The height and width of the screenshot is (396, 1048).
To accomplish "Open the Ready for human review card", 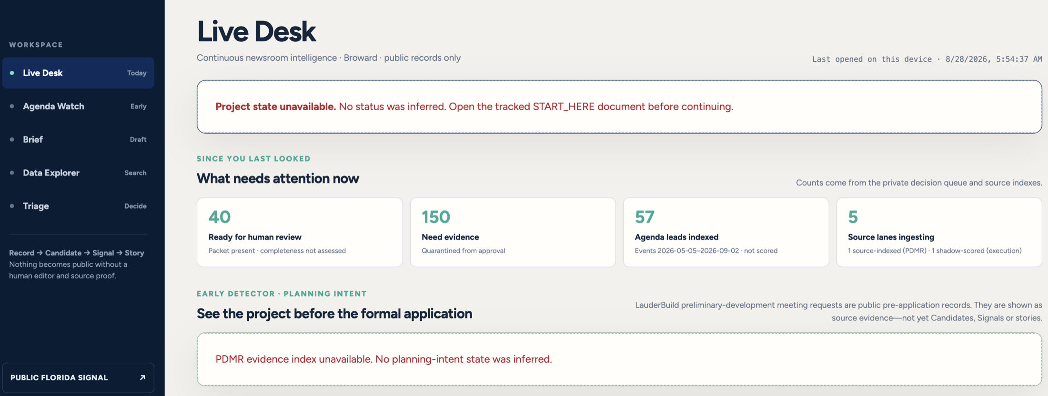I will point(300,232).
